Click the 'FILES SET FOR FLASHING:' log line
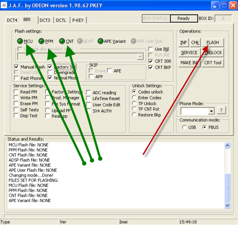 [33, 180]
